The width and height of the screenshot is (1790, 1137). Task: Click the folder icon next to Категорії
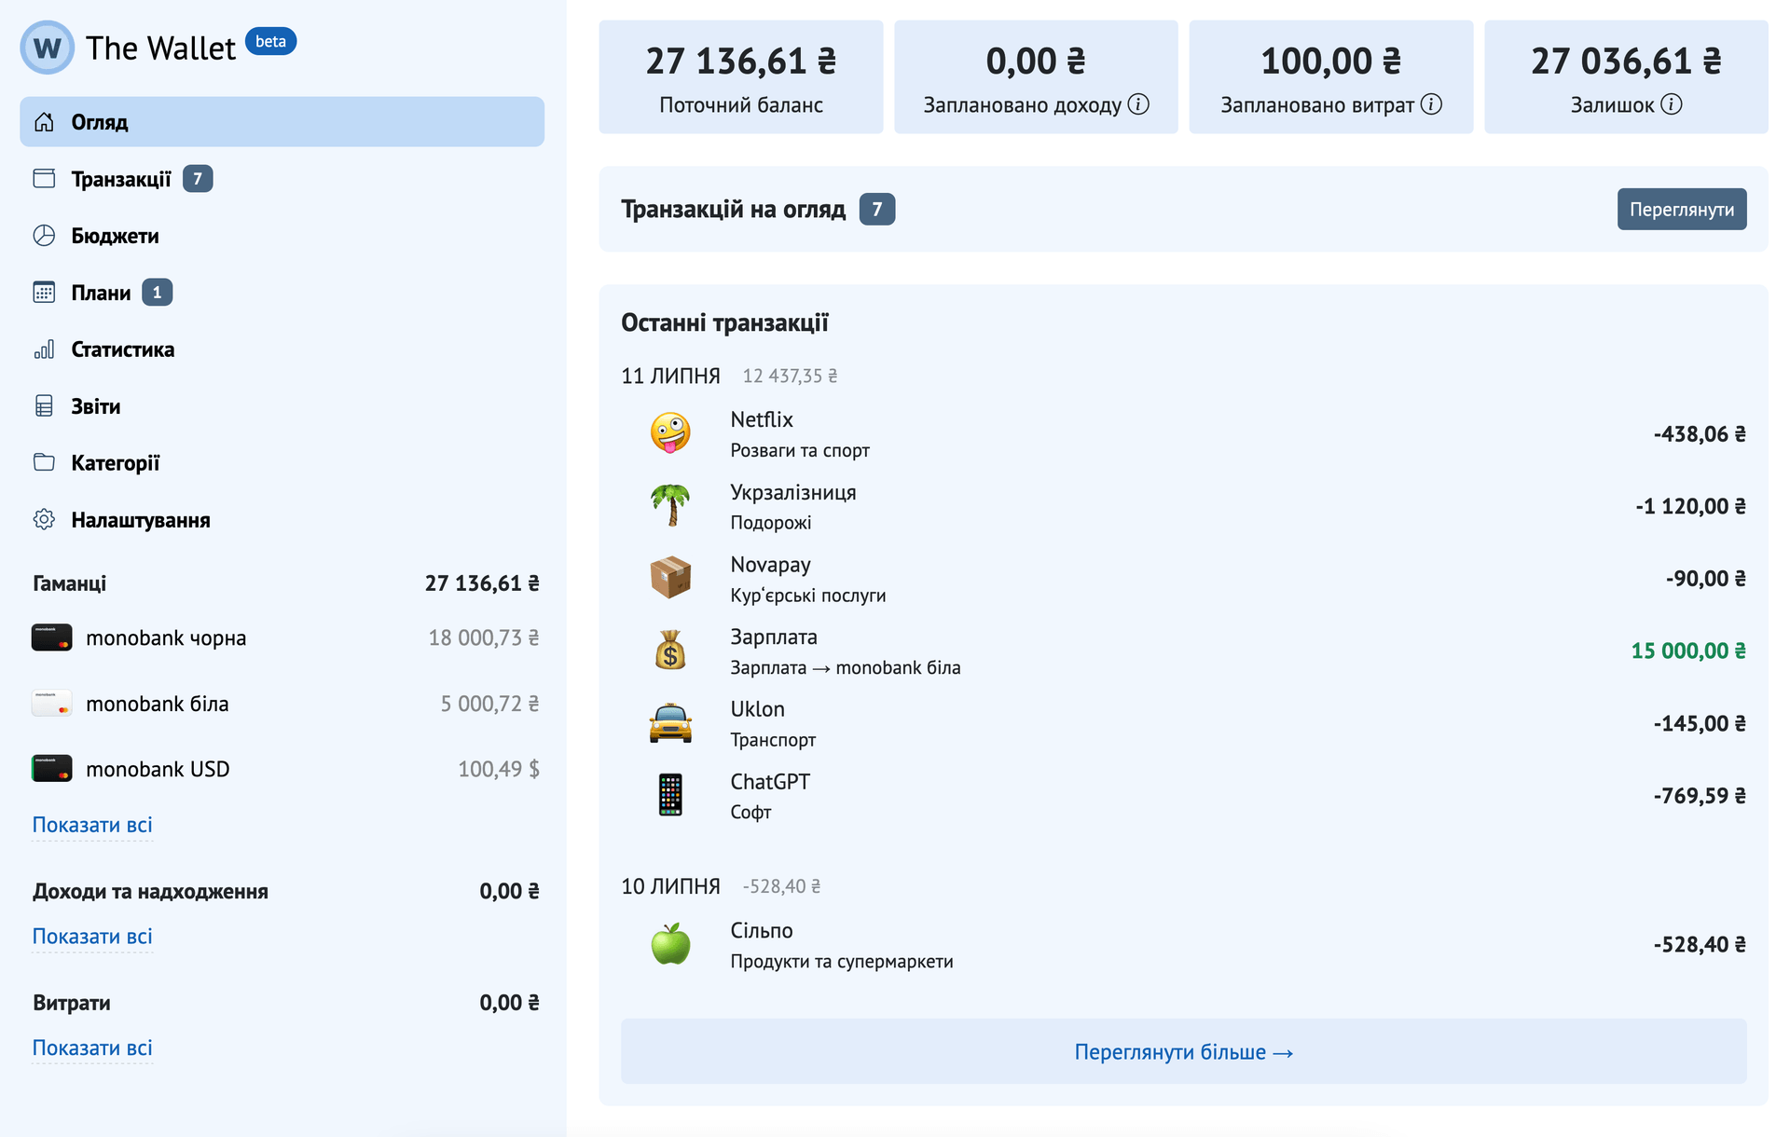(44, 462)
